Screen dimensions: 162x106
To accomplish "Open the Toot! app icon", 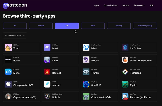I will [8, 47].
